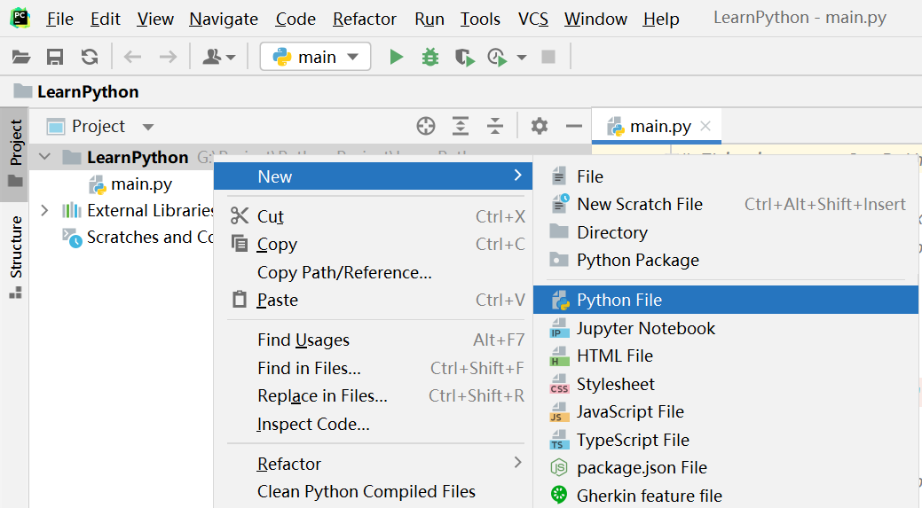Open the Run menu
922x508 pixels.
(429, 19)
